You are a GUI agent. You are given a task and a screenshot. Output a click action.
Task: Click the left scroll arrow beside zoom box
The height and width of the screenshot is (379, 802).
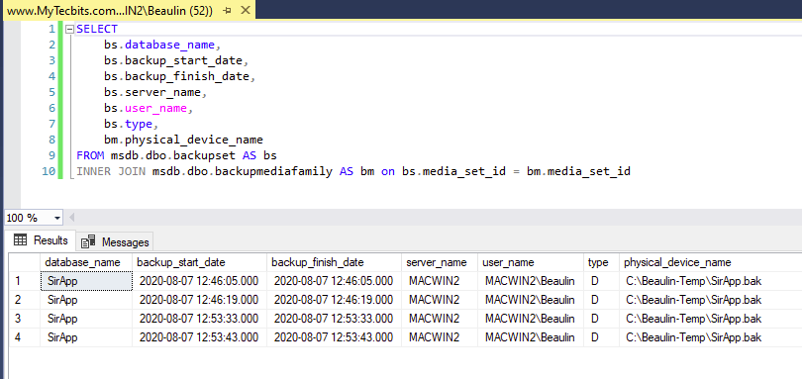(71, 218)
